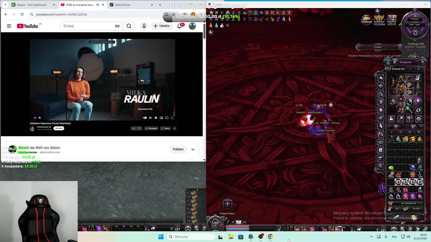This screenshot has width=431, height=242.
Task: Toggle theater mode in the video player
Action: pyautogui.click(x=167, y=118)
